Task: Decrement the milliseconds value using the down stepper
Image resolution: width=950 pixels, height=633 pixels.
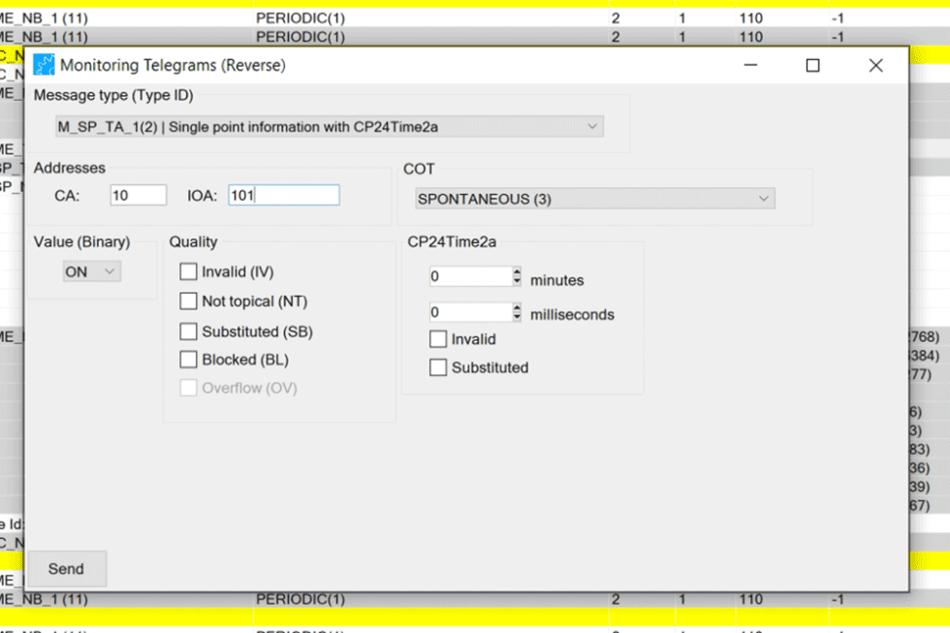Action: 516,319
